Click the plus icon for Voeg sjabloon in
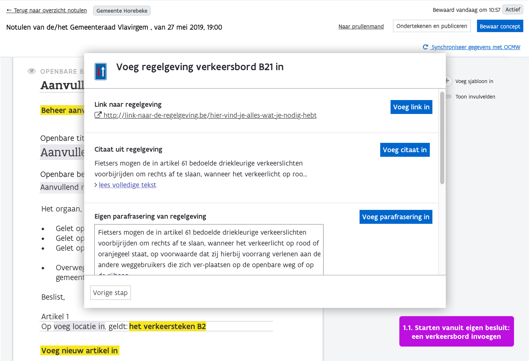The image size is (529, 361). point(448,81)
